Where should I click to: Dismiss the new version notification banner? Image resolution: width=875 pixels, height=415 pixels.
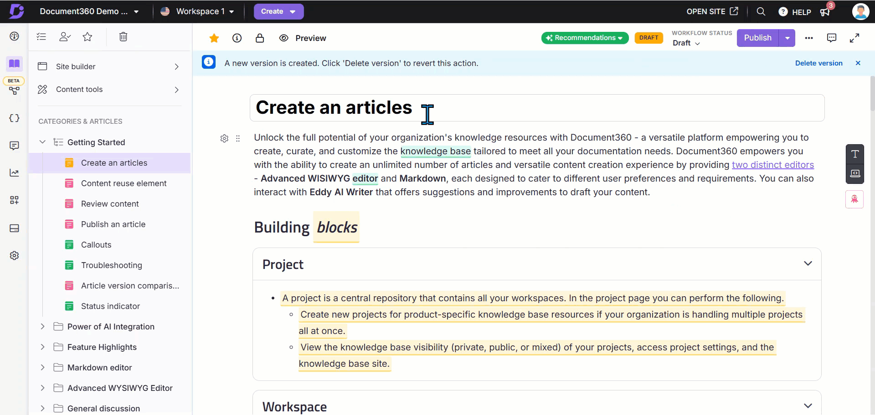[x=858, y=63]
